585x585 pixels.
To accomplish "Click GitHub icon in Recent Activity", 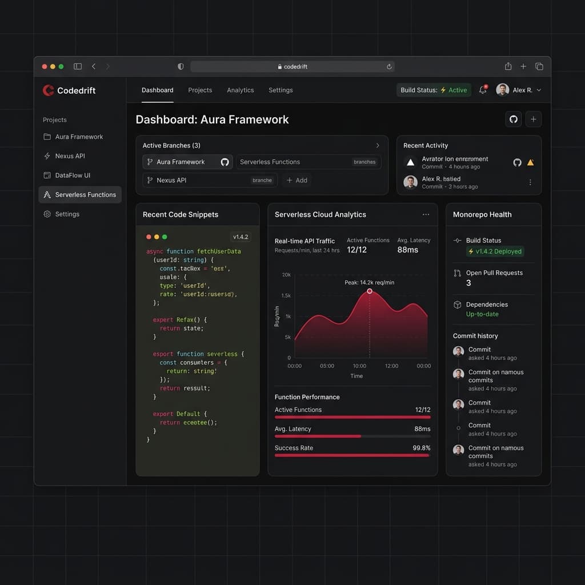I will point(517,162).
